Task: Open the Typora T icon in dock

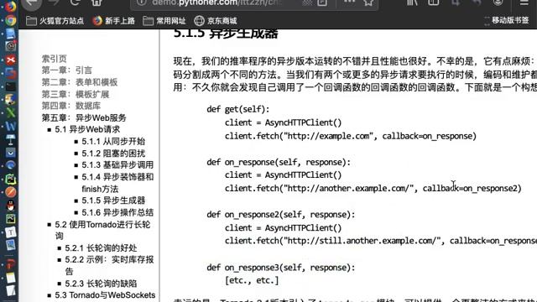Action: (x=11, y=232)
